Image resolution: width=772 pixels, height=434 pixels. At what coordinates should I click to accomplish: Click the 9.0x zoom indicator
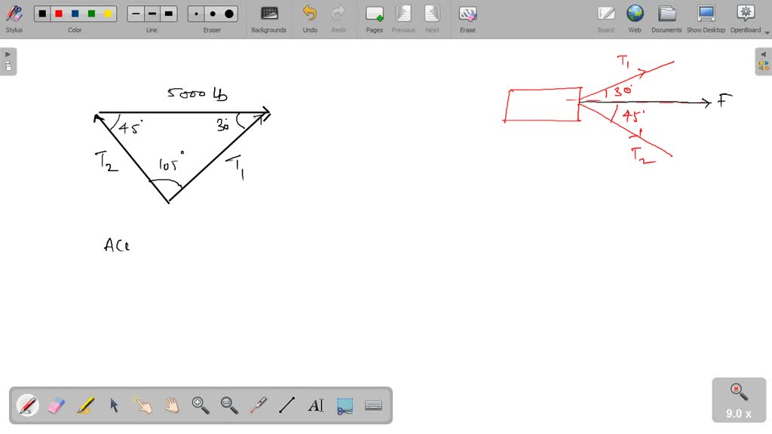739,400
